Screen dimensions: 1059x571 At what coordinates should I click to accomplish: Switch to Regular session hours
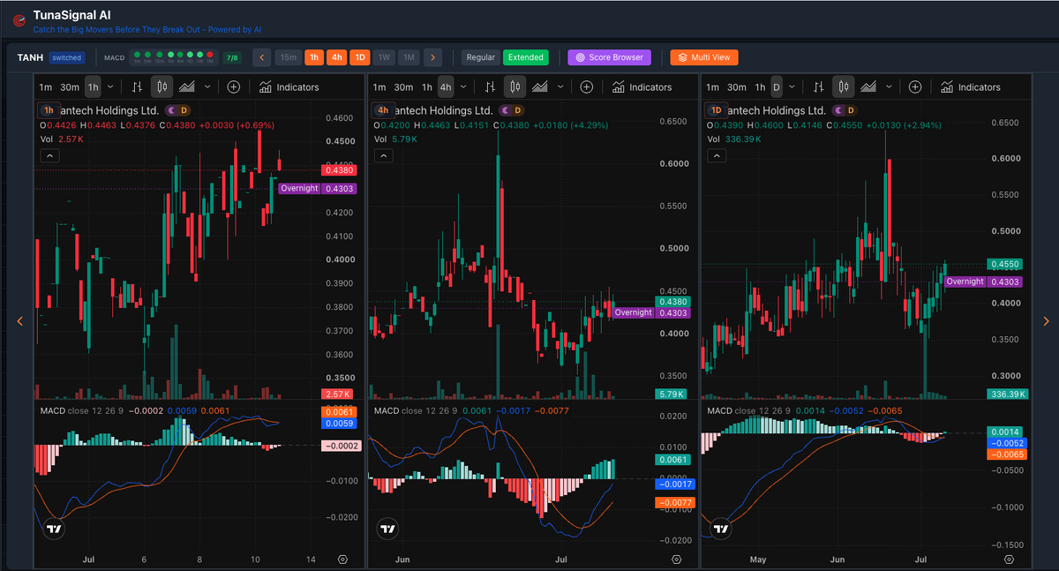481,57
